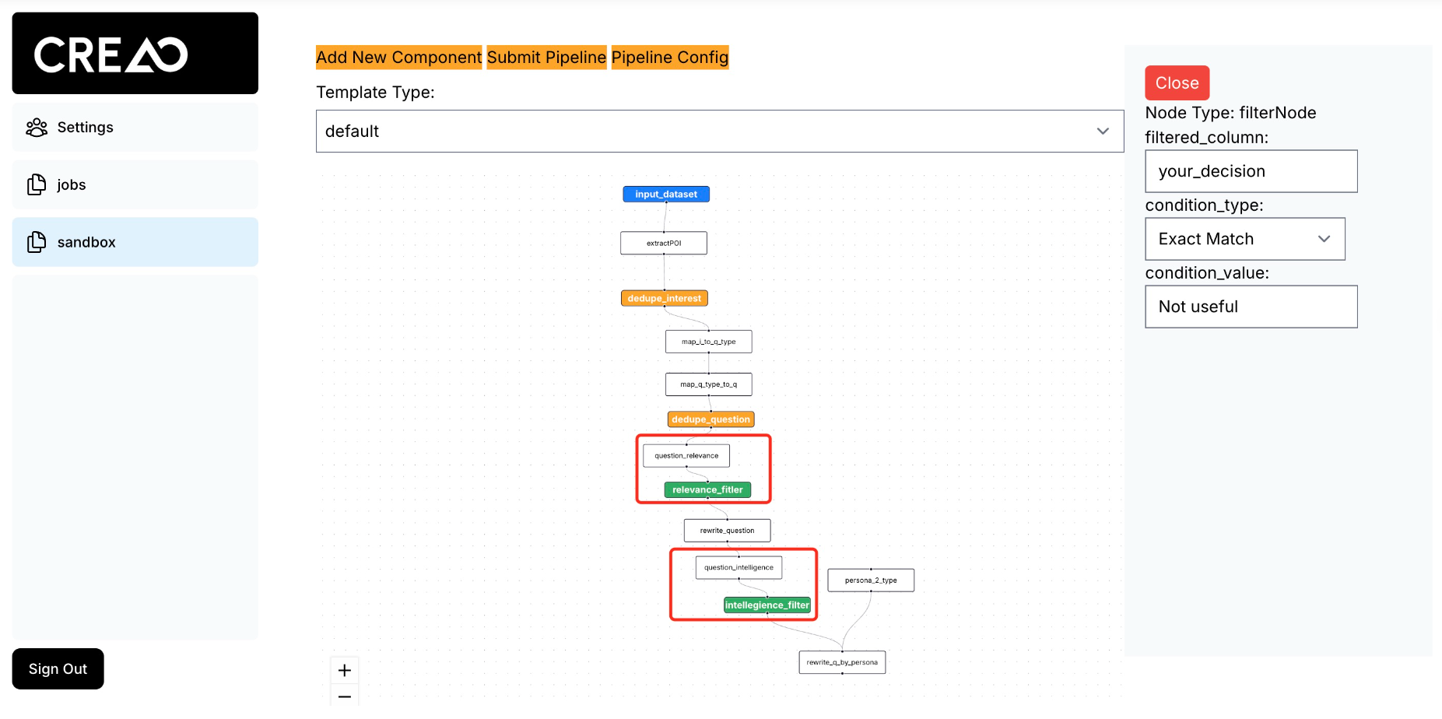The height and width of the screenshot is (719, 1442).
Task: Click the Template Type dropdown chevron
Action: tap(1103, 132)
